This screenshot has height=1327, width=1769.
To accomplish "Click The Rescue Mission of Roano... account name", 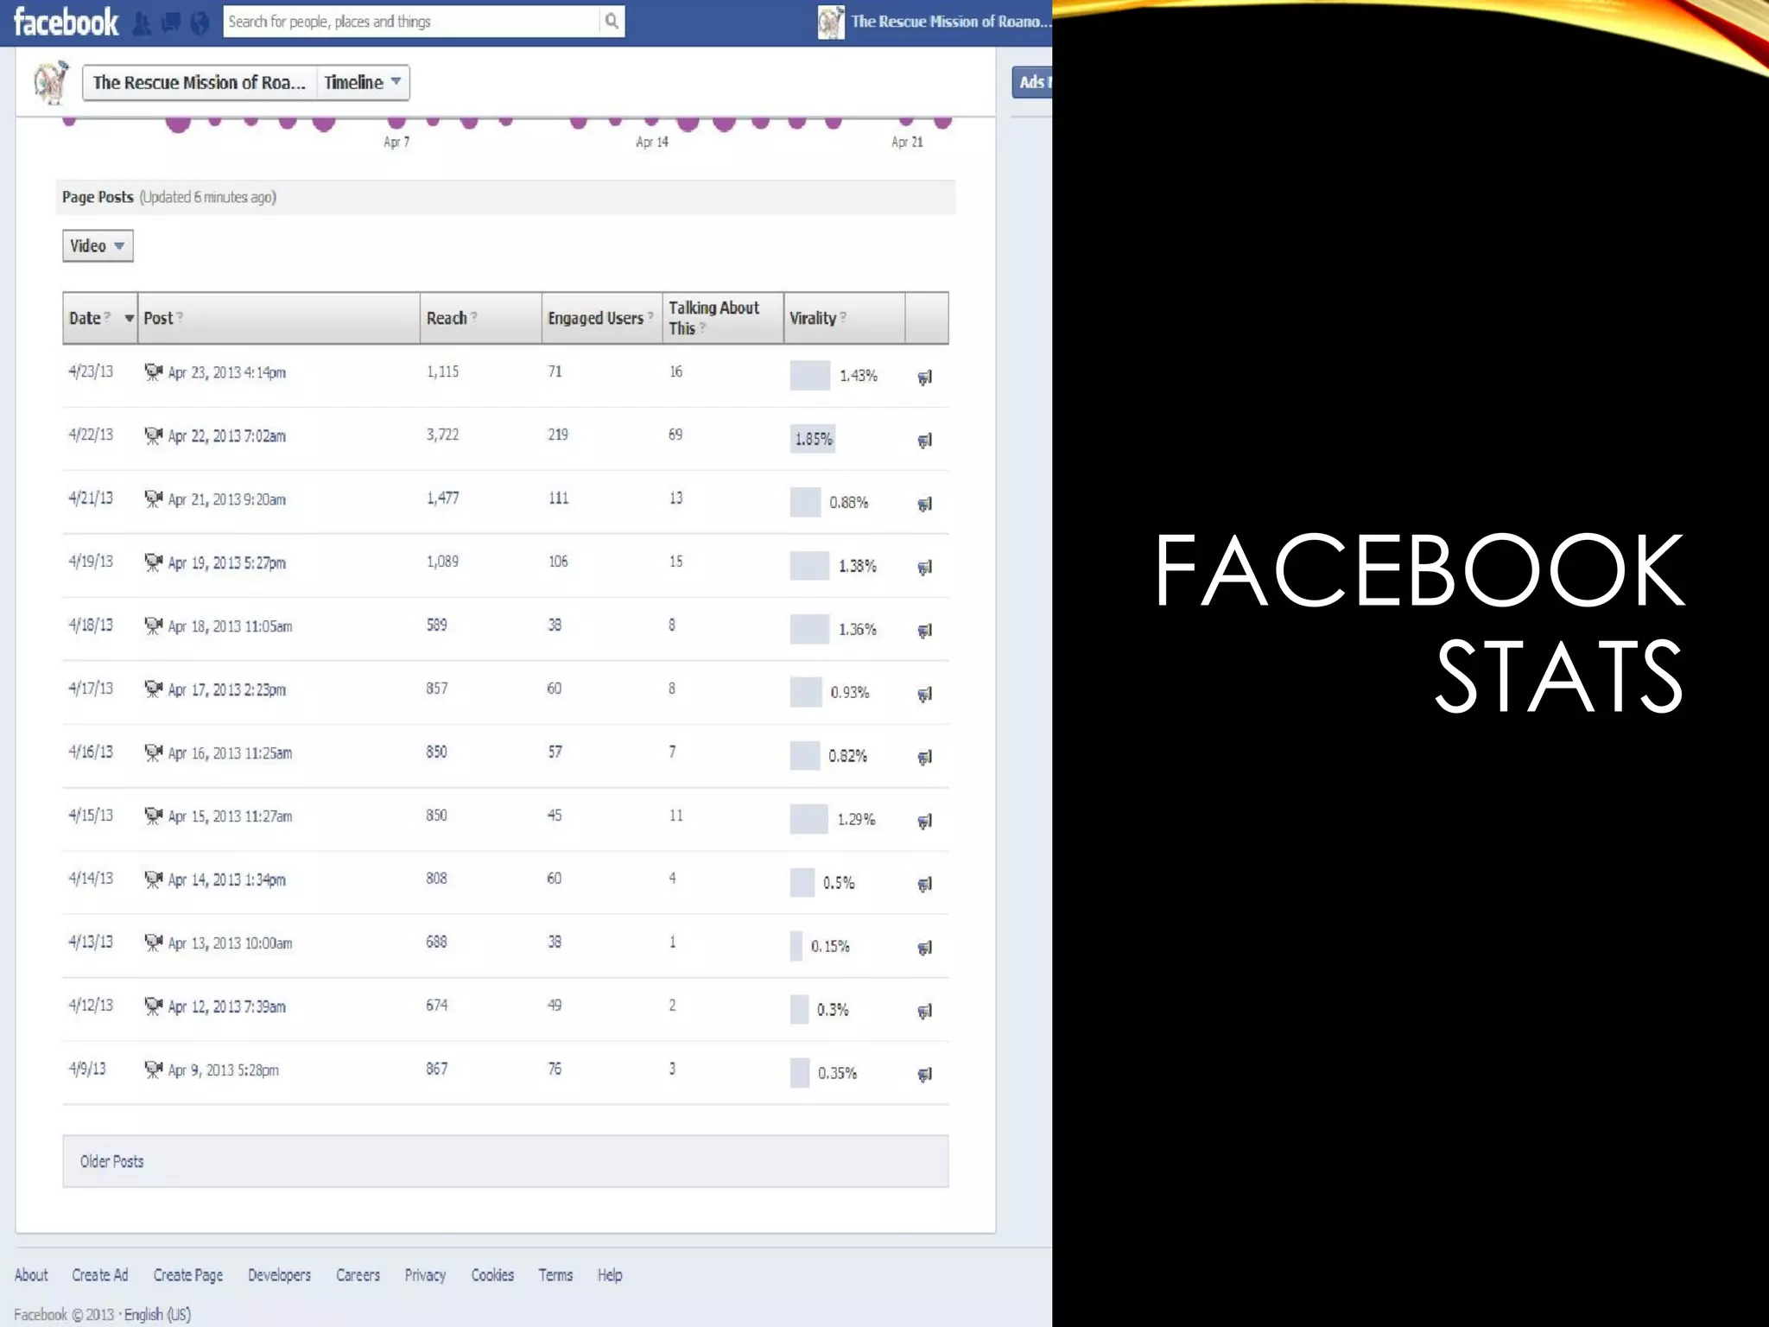I will (951, 22).
